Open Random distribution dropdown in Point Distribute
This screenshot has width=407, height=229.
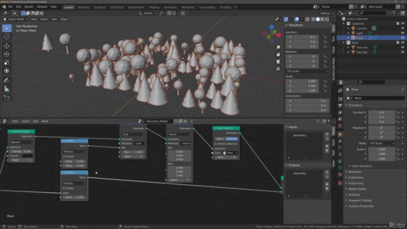point(21,142)
